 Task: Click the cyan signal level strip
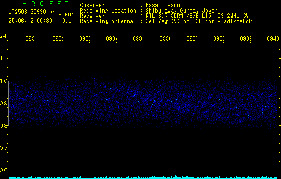[143, 178]
